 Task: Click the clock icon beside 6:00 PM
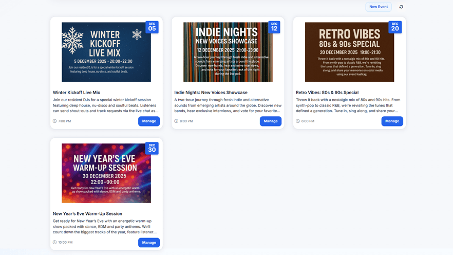click(x=298, y=121)
